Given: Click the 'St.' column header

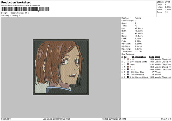Looking at the screenshot, I should 133,57.
